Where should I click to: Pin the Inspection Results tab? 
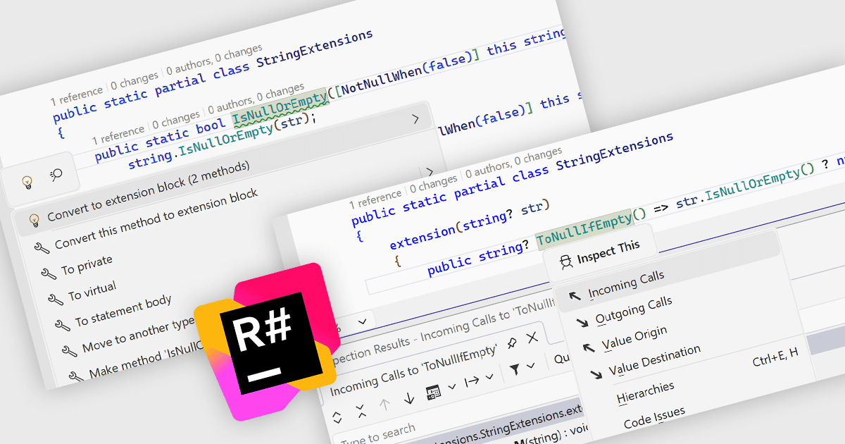click(512, 342)
